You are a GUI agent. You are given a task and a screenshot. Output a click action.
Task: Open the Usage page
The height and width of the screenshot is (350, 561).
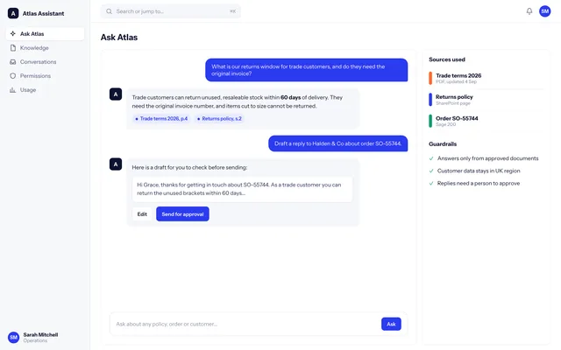click(45, 90)
